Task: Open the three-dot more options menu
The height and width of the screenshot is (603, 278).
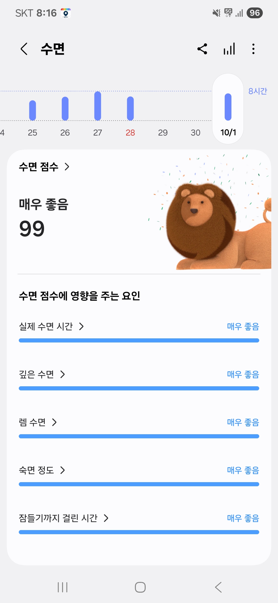Action: click(254, 49)
